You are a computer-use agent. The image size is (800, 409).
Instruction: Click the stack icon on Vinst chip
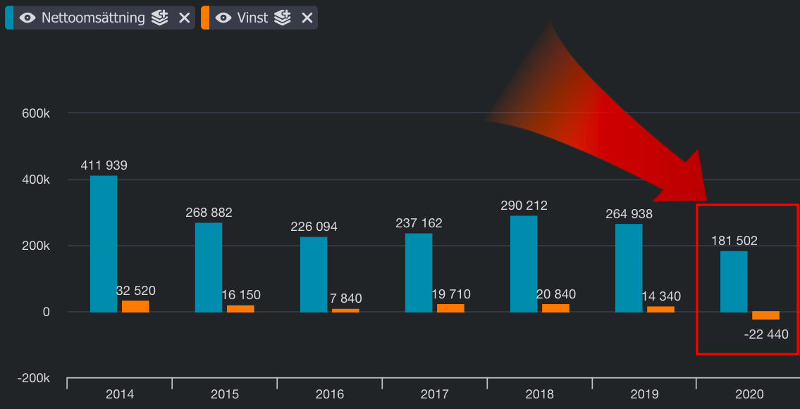tap(283, 18)
